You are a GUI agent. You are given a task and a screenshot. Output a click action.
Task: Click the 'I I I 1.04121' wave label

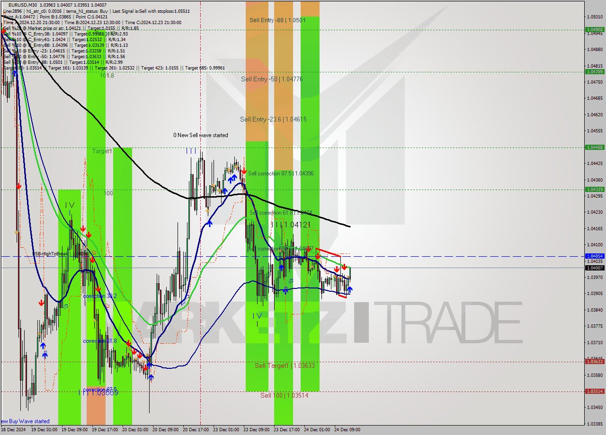291,225
